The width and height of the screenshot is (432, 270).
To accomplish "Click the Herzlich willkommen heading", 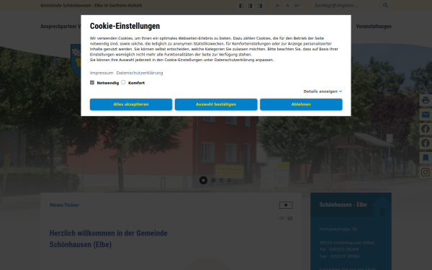I will click(109, 238).
